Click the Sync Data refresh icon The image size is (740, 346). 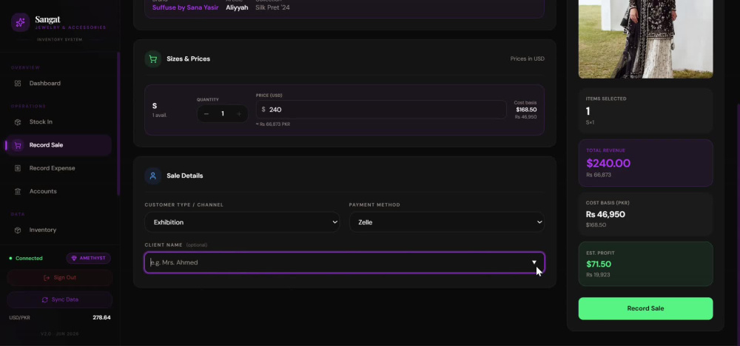45,299
